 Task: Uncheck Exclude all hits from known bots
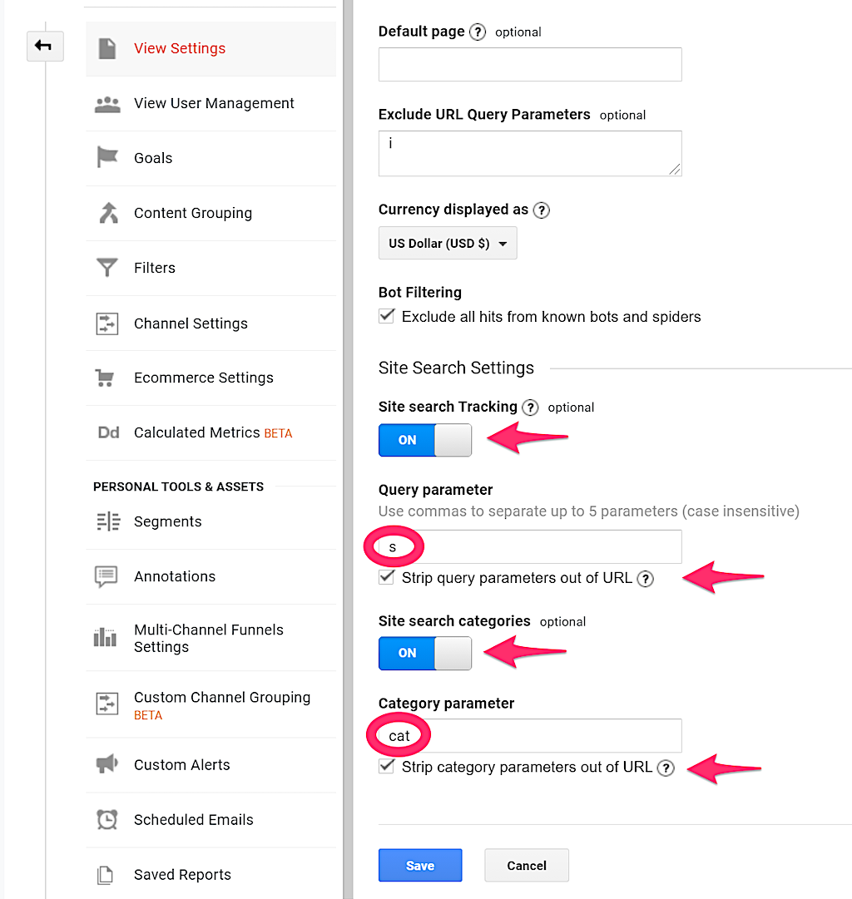[387, 317]
